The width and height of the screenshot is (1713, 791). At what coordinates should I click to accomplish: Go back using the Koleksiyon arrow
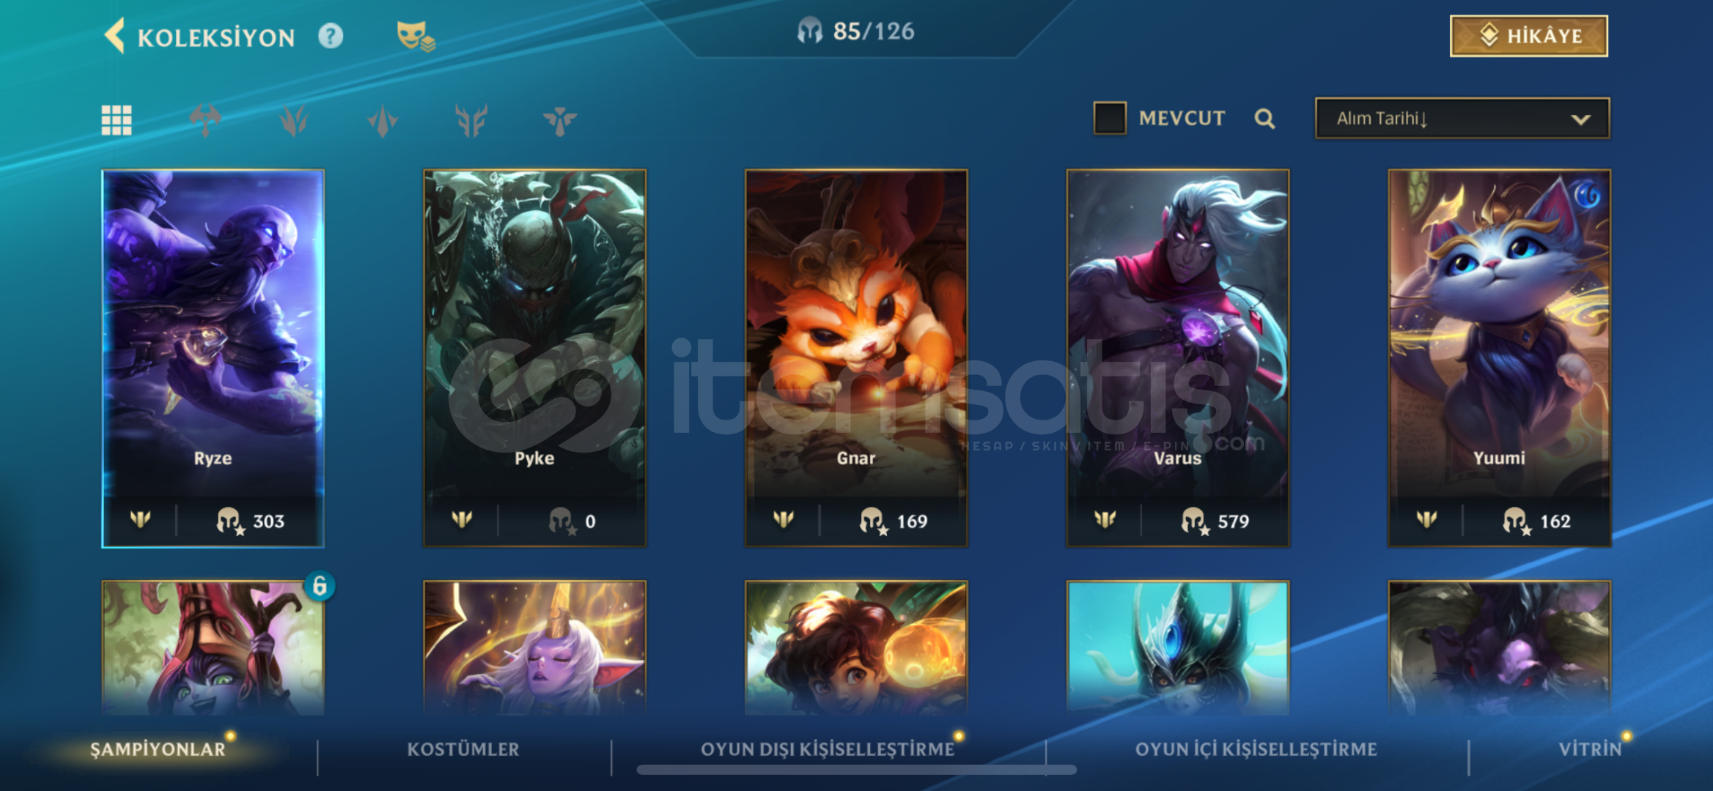(x=115, y=36)
